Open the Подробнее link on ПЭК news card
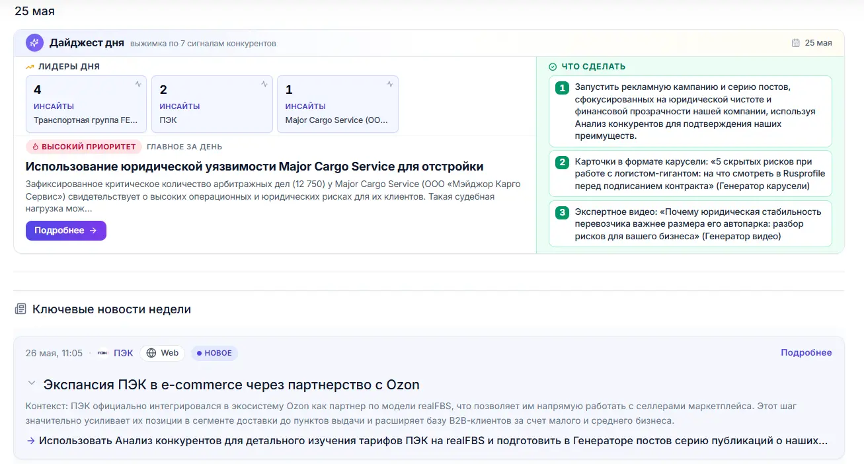This screenshot has height=464, width=864. tap(806, 353)
